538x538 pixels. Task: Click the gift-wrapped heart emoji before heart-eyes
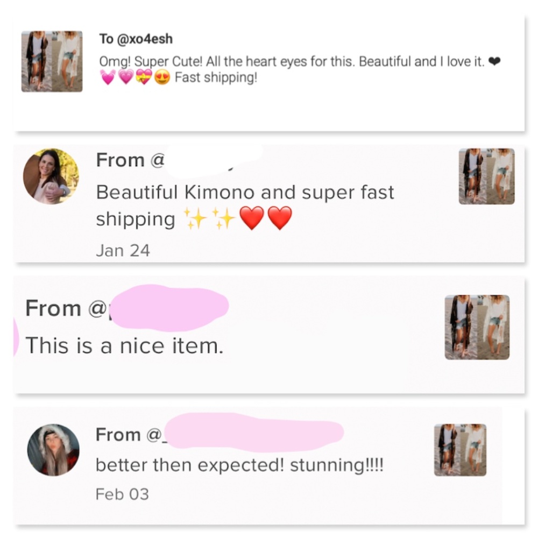145,79
